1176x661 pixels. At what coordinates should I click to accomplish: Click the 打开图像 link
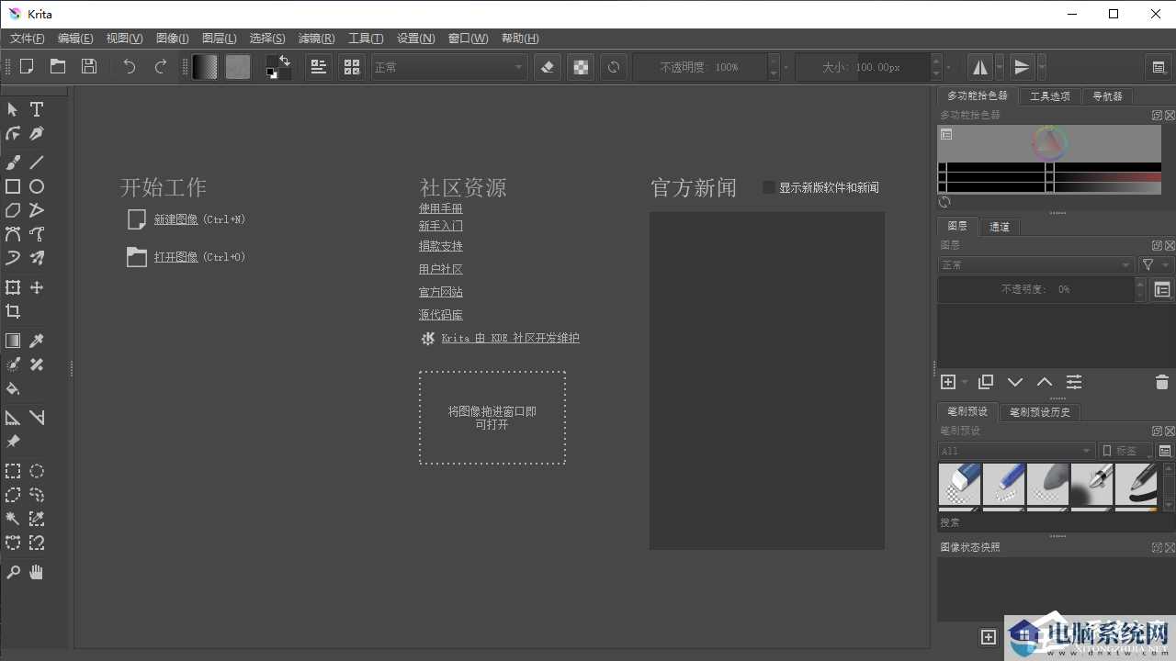click(176, 257)
